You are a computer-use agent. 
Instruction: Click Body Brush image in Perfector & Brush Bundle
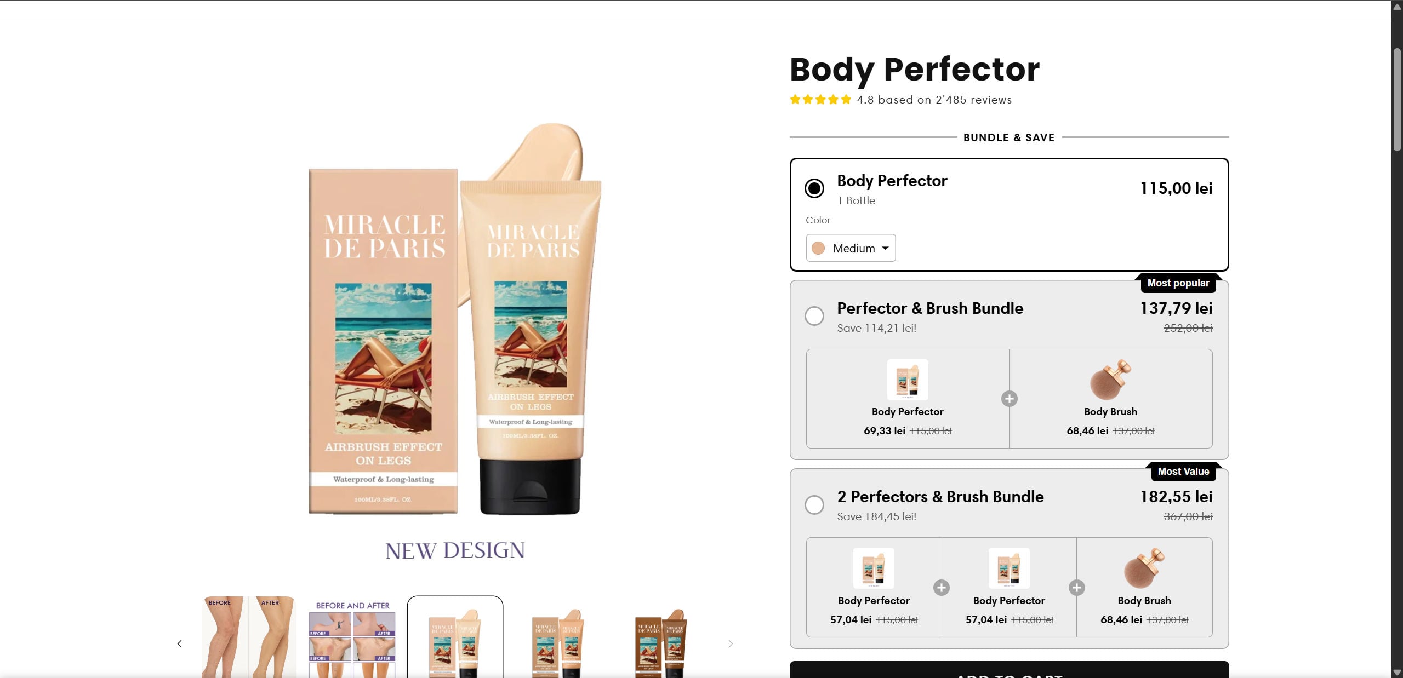click(1110, 380)
